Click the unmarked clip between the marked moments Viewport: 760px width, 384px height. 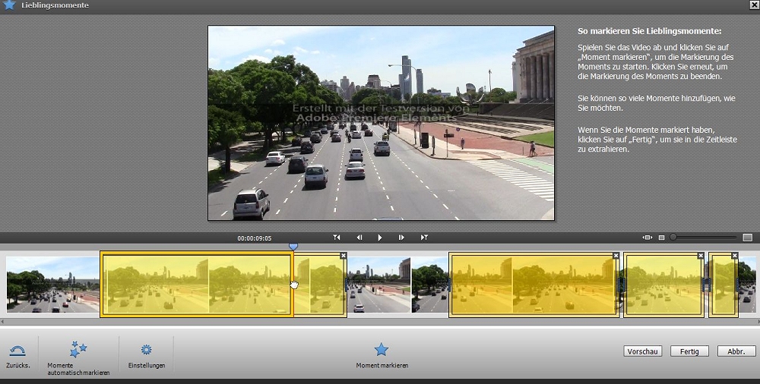click(397, 285)
